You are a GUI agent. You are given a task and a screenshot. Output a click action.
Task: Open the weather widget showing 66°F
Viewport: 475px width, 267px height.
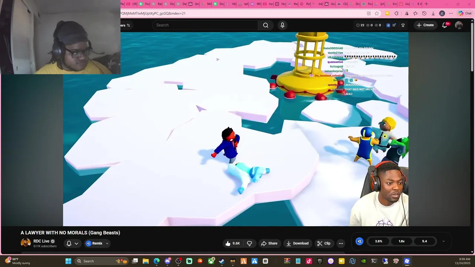coord(18,261)
